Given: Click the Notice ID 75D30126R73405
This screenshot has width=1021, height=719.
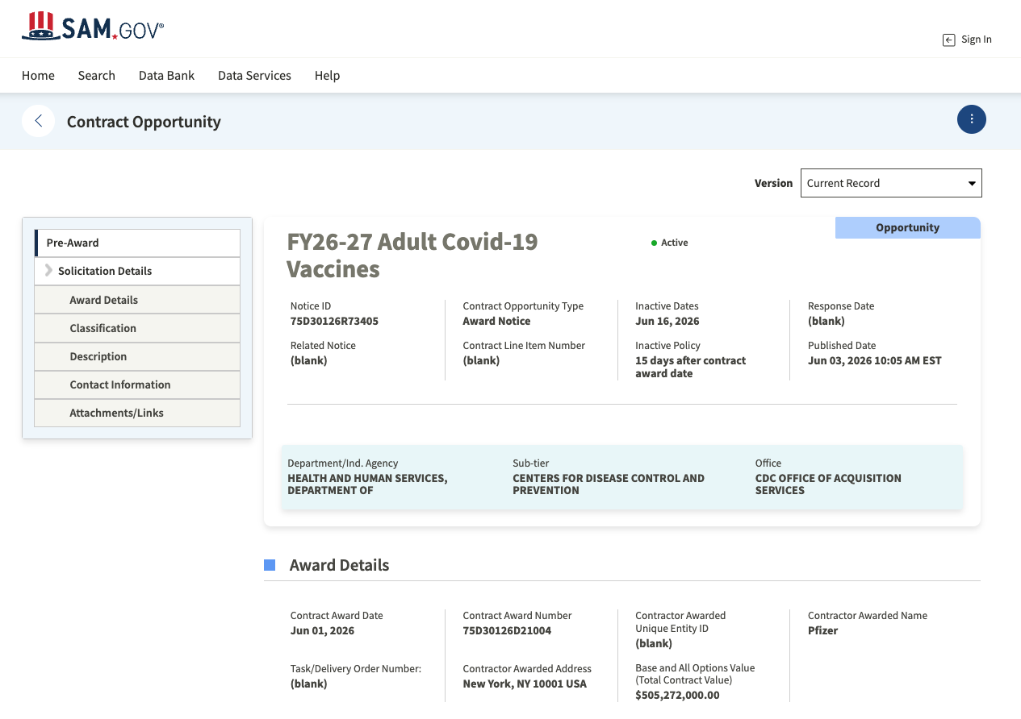Looking at the screenshot, I should (334, 321).
